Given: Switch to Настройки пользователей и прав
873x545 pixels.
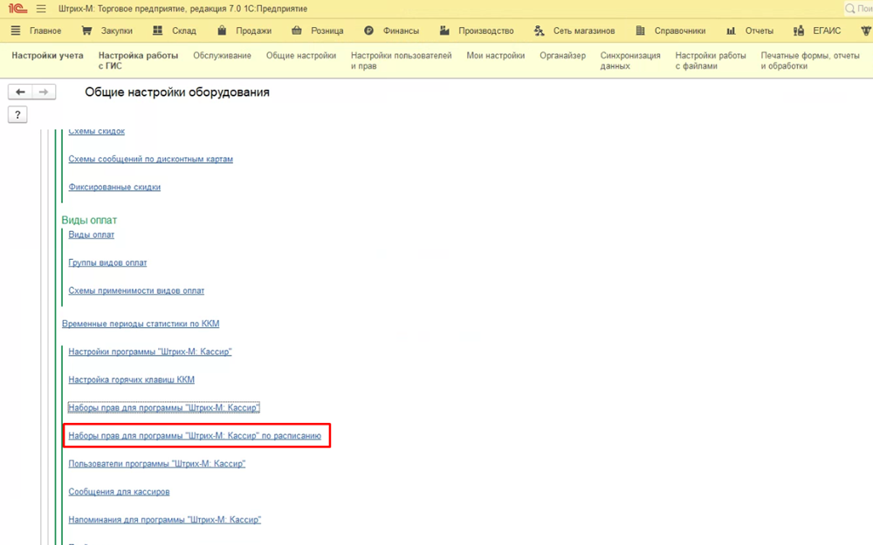Looking at the screenshot, I should [x=401, y=60].
